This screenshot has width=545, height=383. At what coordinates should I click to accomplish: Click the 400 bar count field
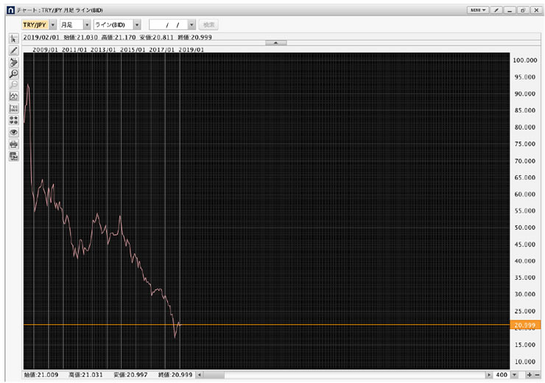[x=502, y=375]
